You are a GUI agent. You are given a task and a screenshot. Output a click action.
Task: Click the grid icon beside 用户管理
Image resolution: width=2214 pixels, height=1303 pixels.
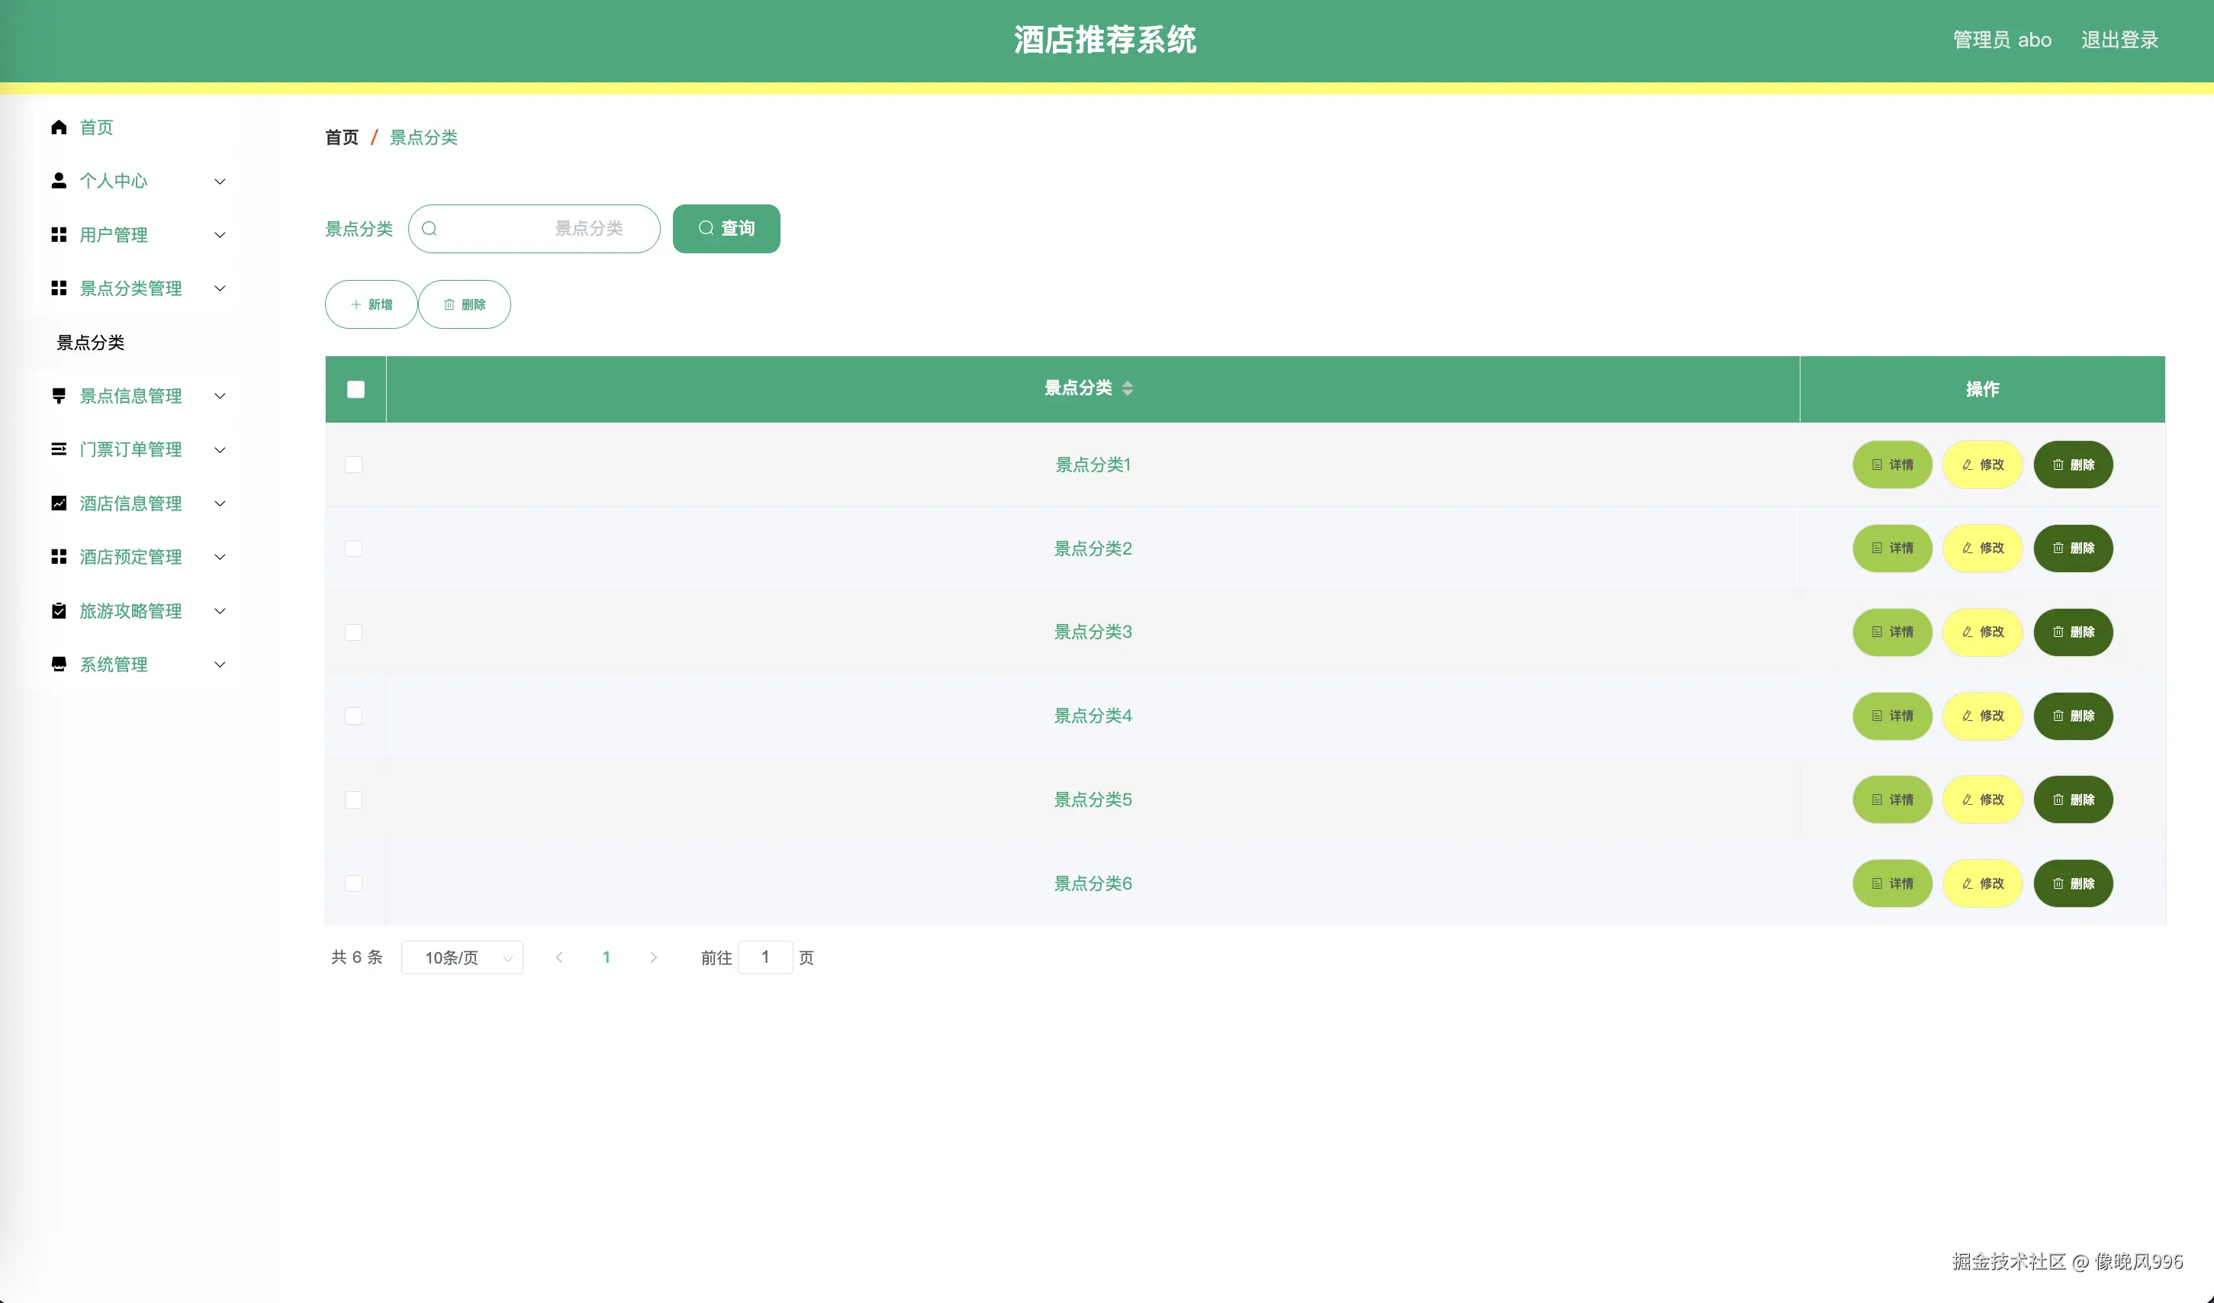pyautogui.click(x=59, y=235)
